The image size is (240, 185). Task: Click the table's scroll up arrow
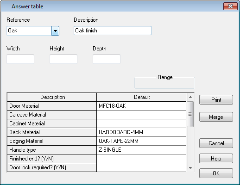[190, 97]
